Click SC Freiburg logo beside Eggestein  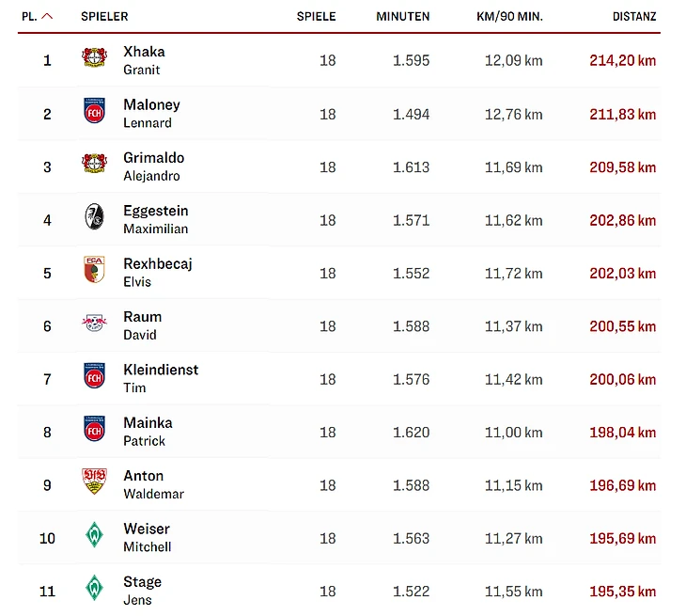click(x=94, y=218)
